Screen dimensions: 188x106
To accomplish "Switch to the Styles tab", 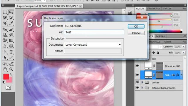I will tap(167, 9).
